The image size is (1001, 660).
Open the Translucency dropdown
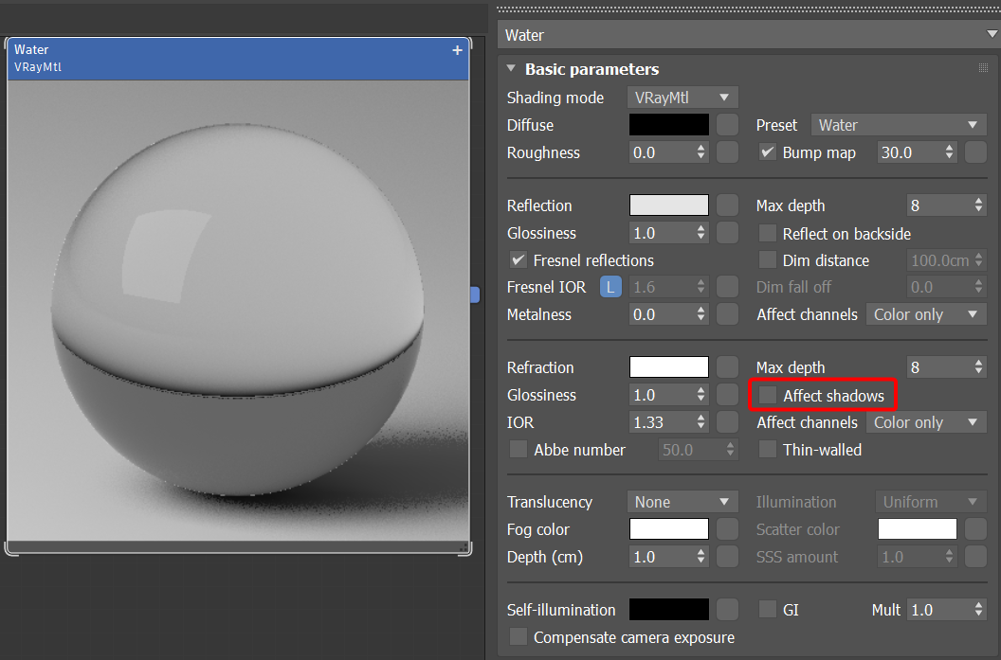click(682, 502)
